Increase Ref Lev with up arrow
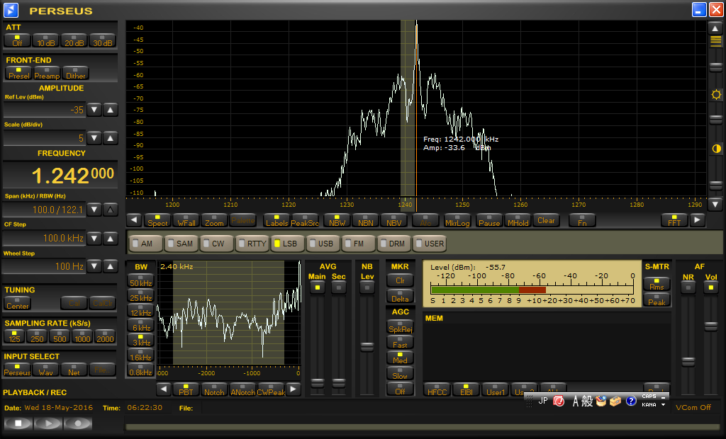 coord(110,110)
